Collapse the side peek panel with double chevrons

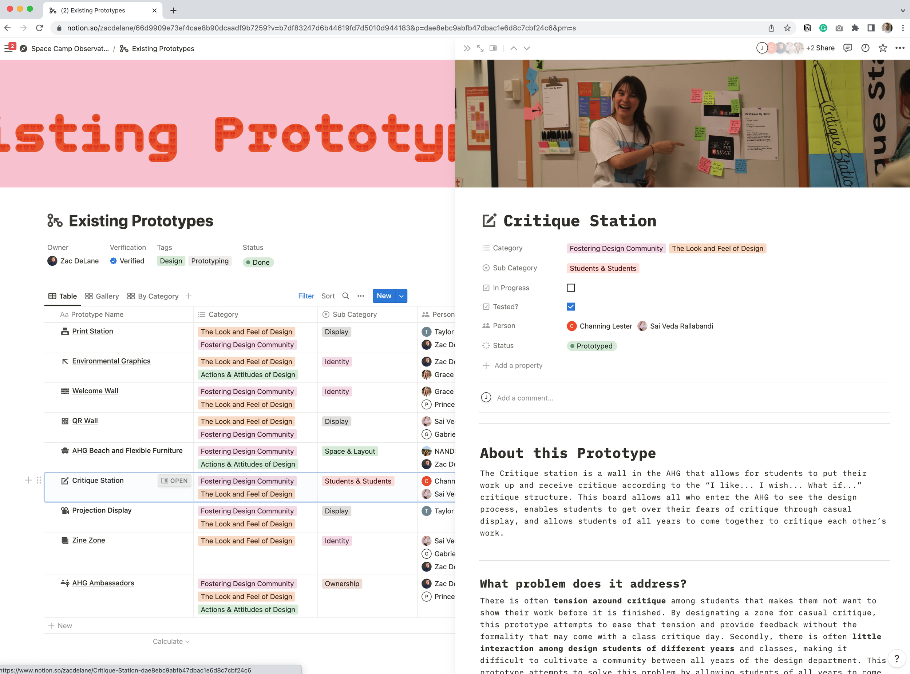(x=467, y=48)
